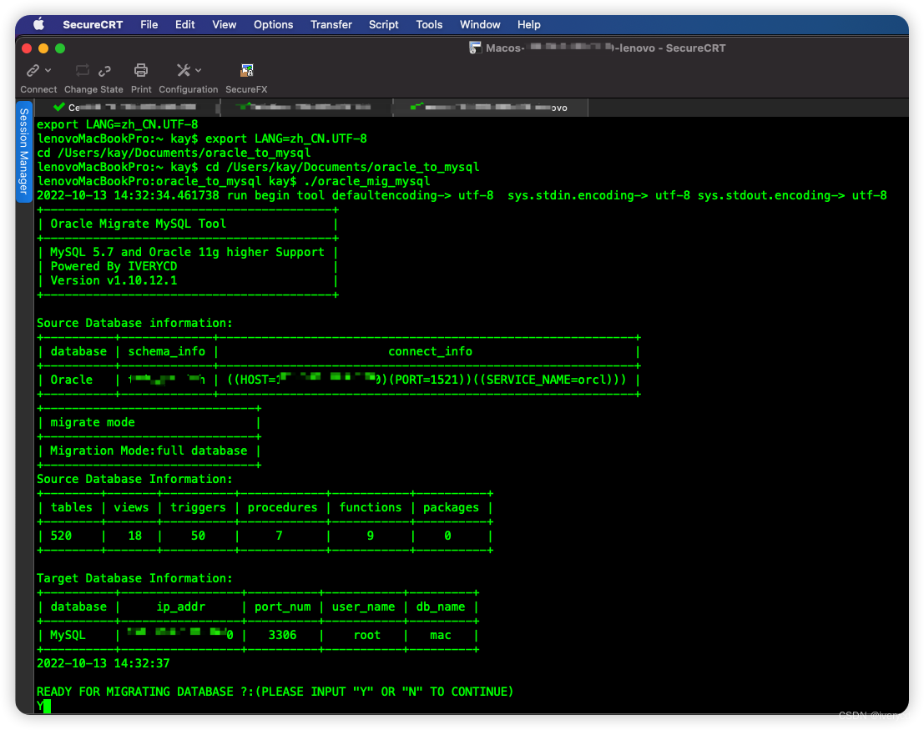Click the 'packages' column header
Viewport: 924px width, 730px height.
(451, 507)
